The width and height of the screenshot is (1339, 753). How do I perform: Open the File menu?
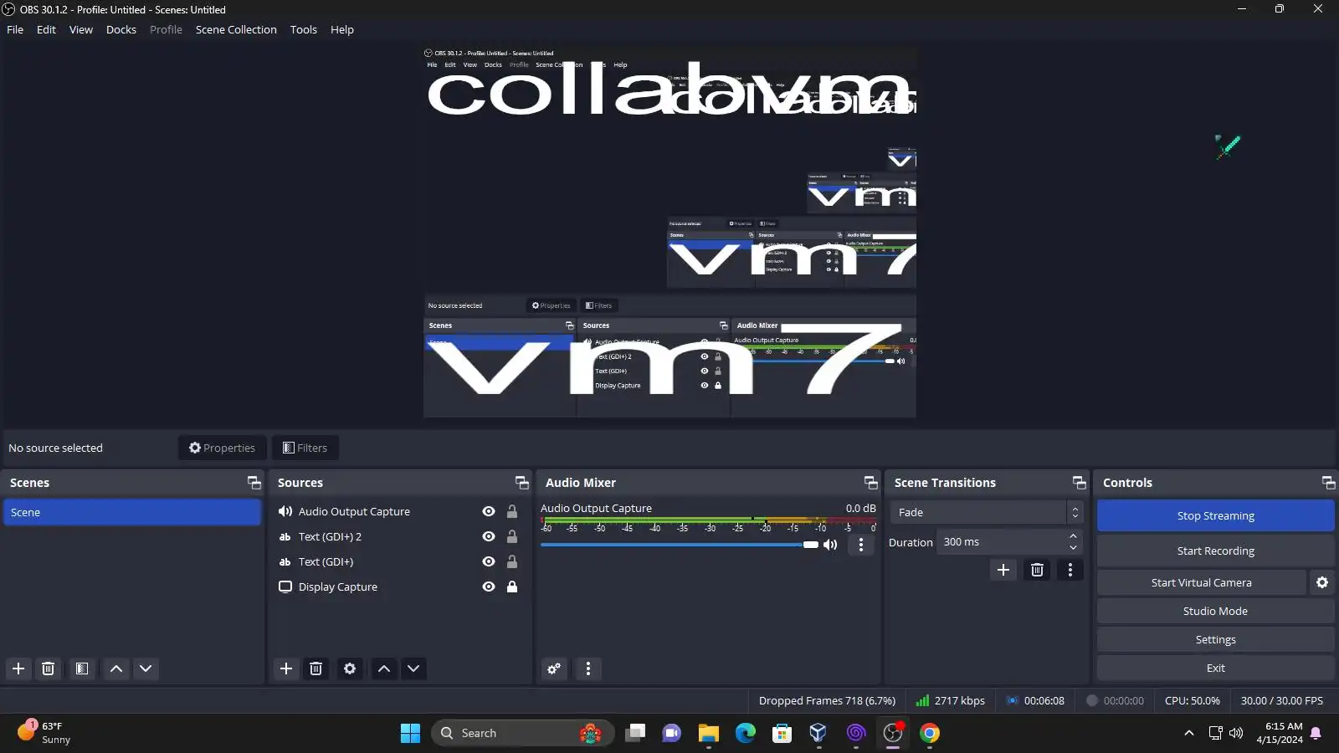pos(15,29)
